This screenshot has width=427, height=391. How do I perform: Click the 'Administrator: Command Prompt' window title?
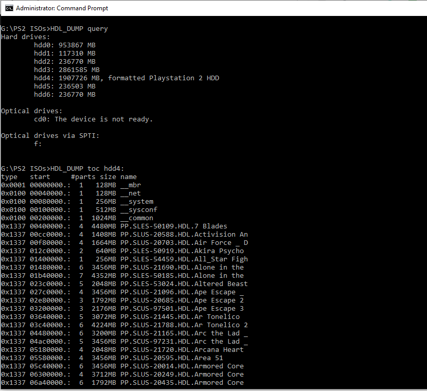pos(62,8)
